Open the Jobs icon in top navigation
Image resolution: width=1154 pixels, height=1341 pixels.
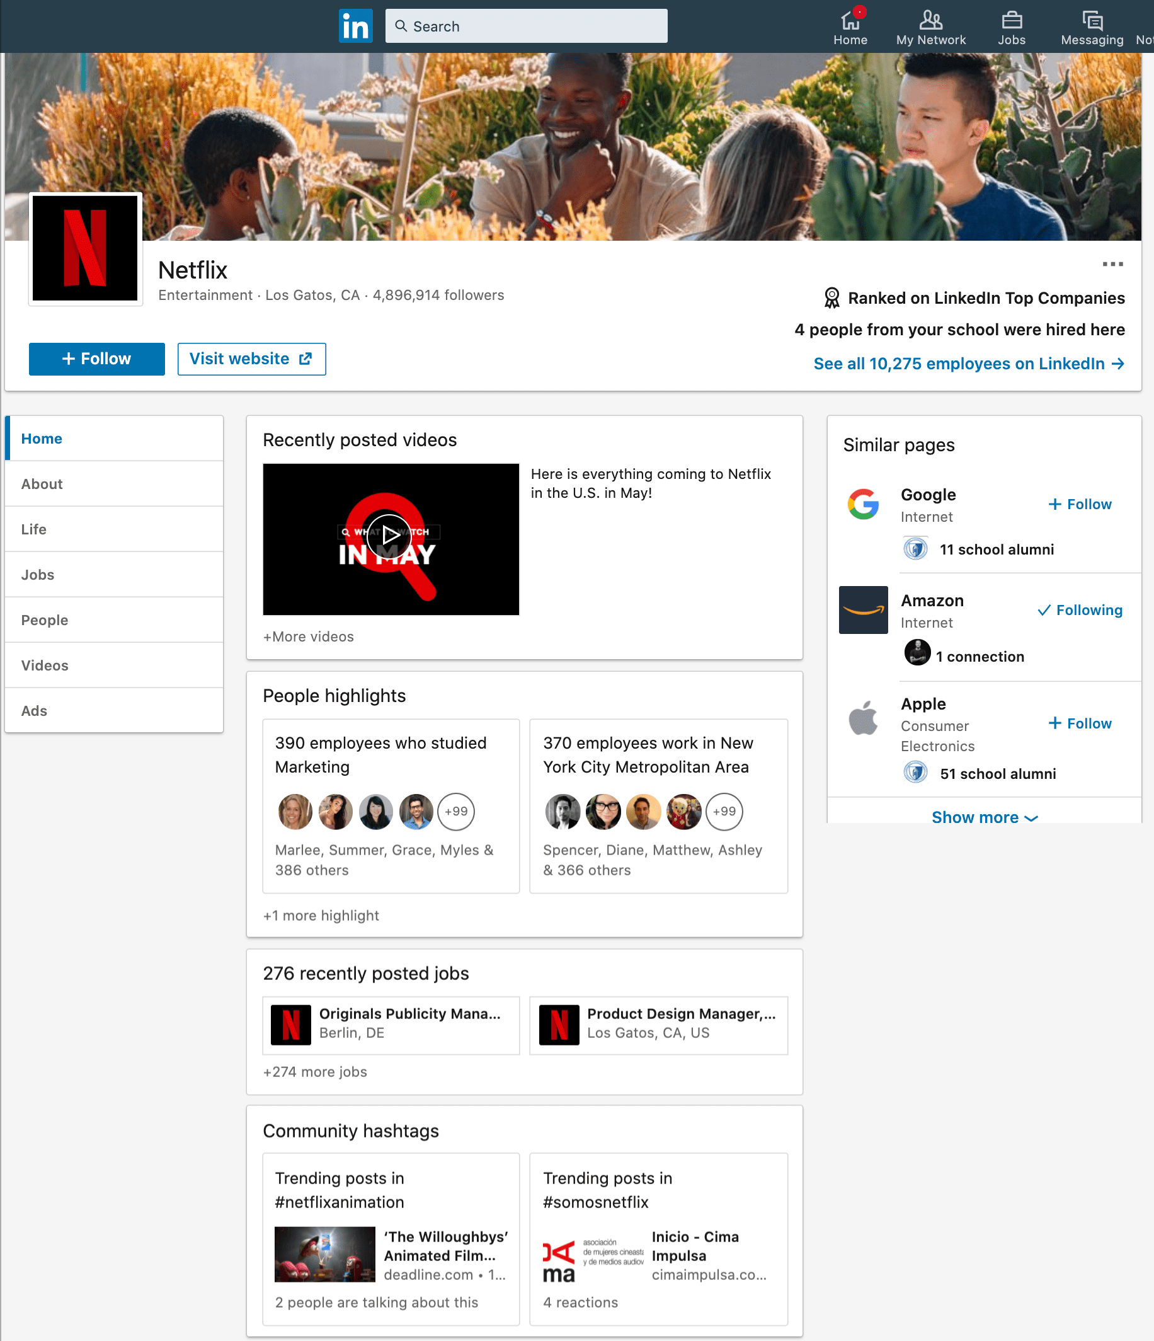click(x=1011, y=26)
